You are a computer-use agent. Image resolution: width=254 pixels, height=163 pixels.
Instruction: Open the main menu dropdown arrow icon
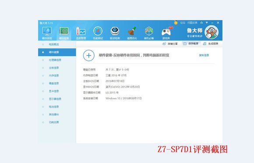(207, 23)
